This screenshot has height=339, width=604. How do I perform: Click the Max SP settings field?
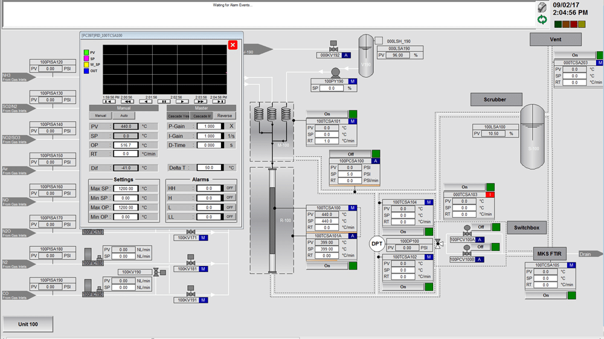[126, 189]
